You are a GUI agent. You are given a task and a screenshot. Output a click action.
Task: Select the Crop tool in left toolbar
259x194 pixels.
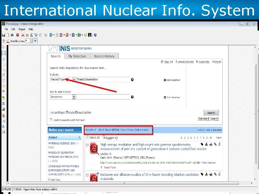(4, 116)
